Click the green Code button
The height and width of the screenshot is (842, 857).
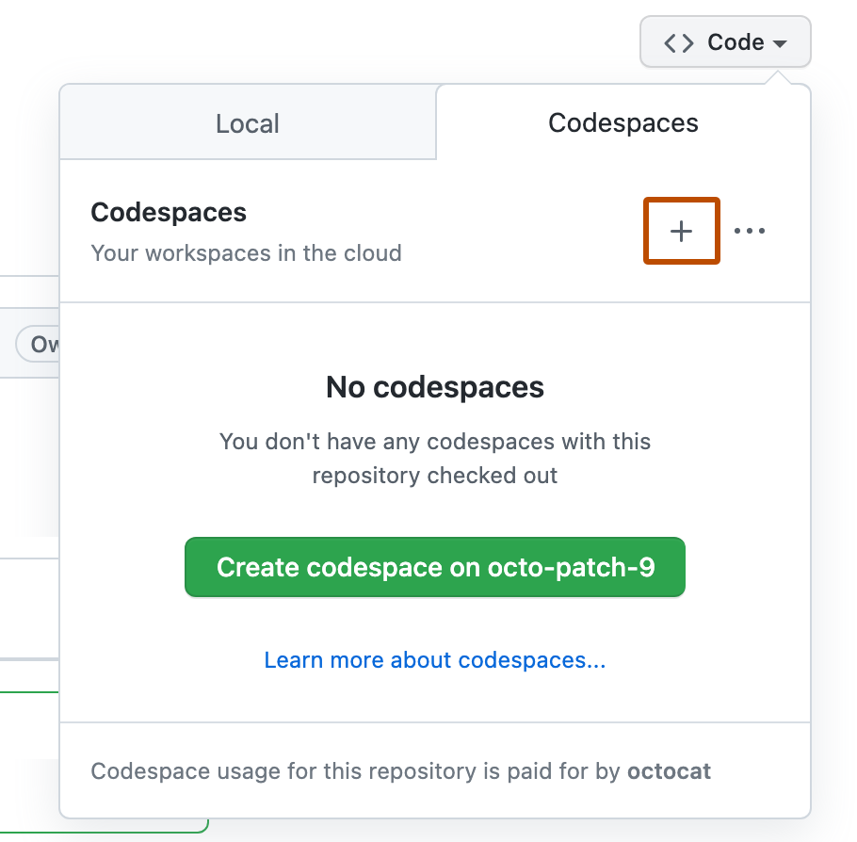point(725,41)
